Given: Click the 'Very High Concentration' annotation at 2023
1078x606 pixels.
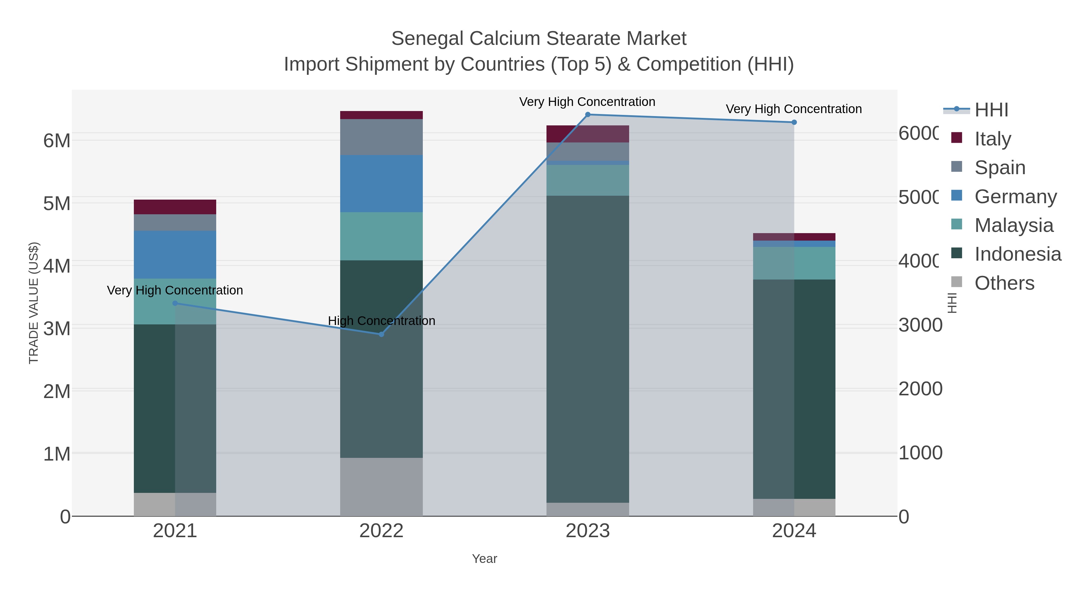Looking at the screenshot, I should click(x=587, y=102).
